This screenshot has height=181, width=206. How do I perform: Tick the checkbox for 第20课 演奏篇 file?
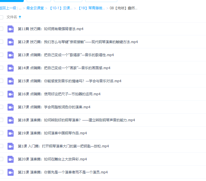[1, 159]
